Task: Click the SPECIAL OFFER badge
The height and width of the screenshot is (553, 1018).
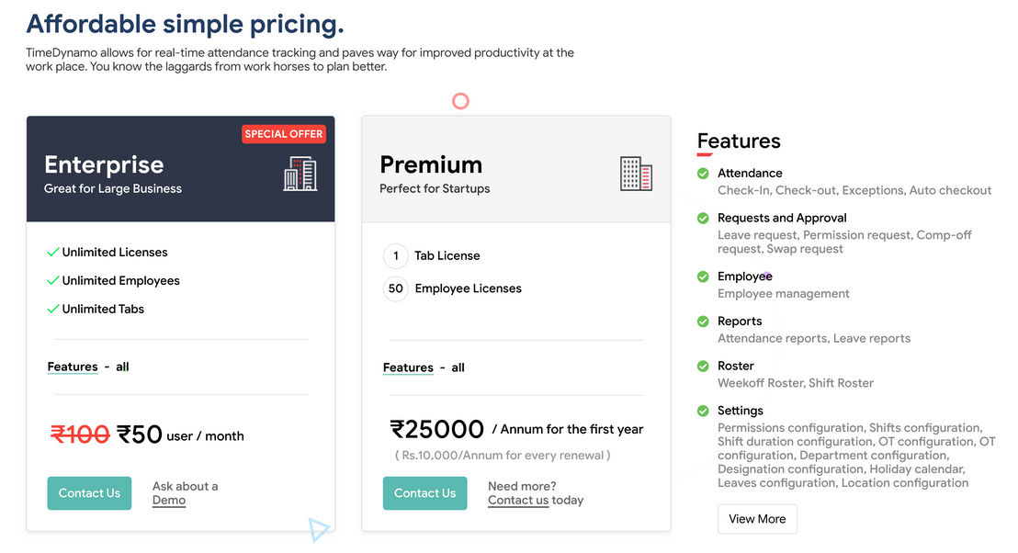Action: (x=284, y=134)
